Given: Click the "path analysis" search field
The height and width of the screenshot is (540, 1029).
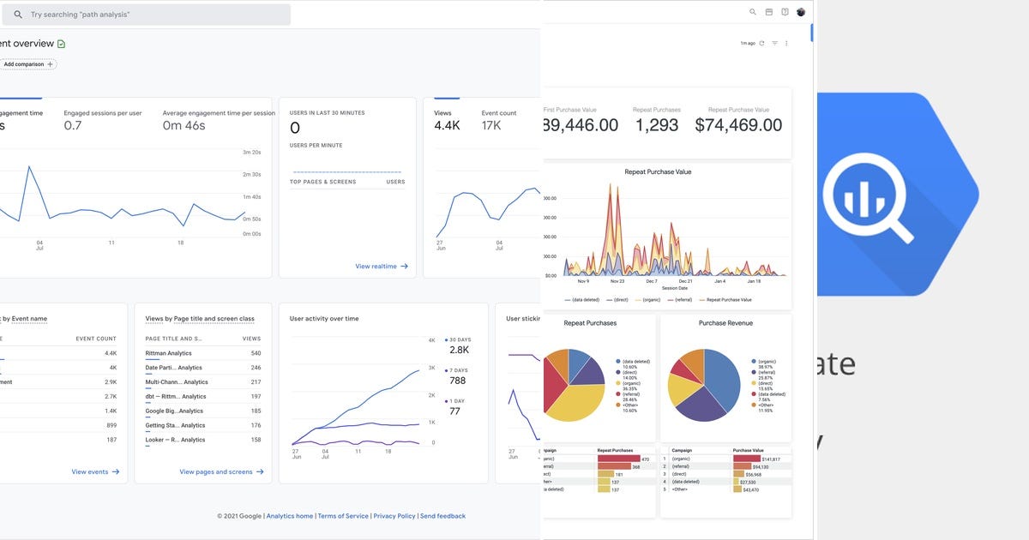Looking at the screenshot, I should point(147,15).
